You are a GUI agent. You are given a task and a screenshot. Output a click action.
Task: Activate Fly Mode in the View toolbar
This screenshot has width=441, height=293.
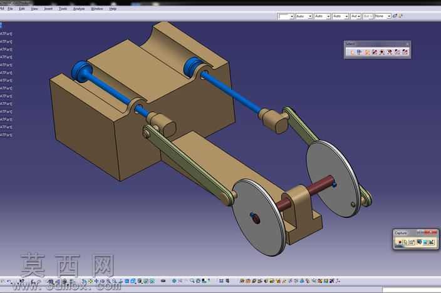click(84, 281)
